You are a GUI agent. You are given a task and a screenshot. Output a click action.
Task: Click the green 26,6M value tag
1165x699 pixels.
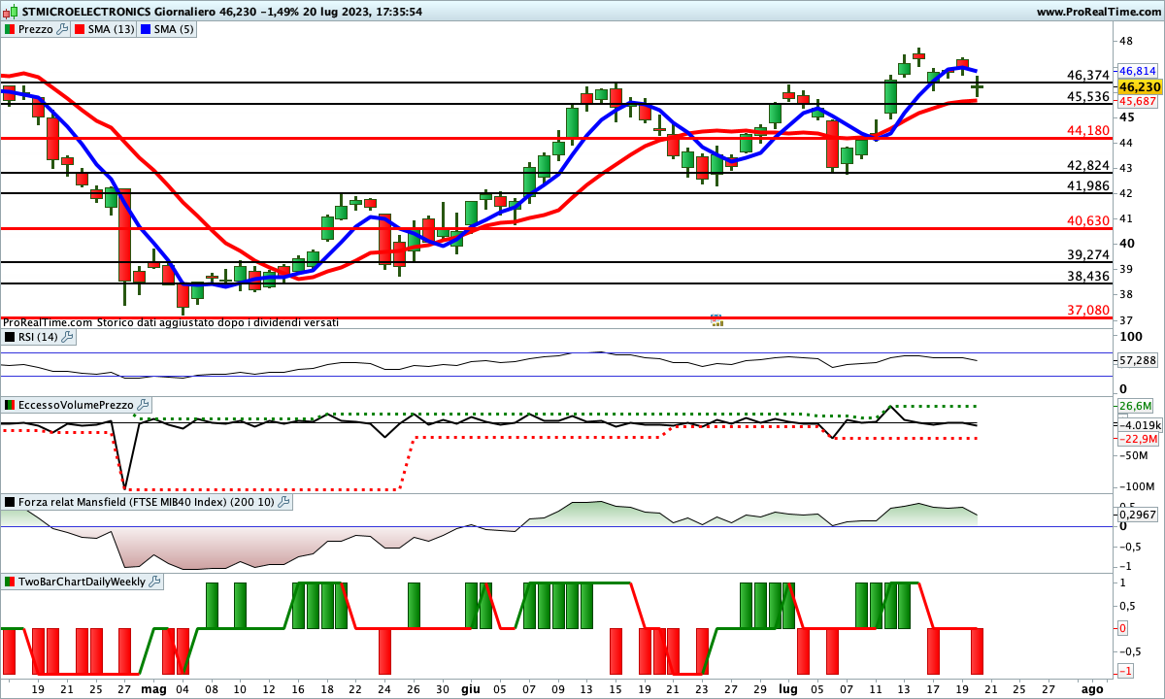click(x=1135, y=406)
